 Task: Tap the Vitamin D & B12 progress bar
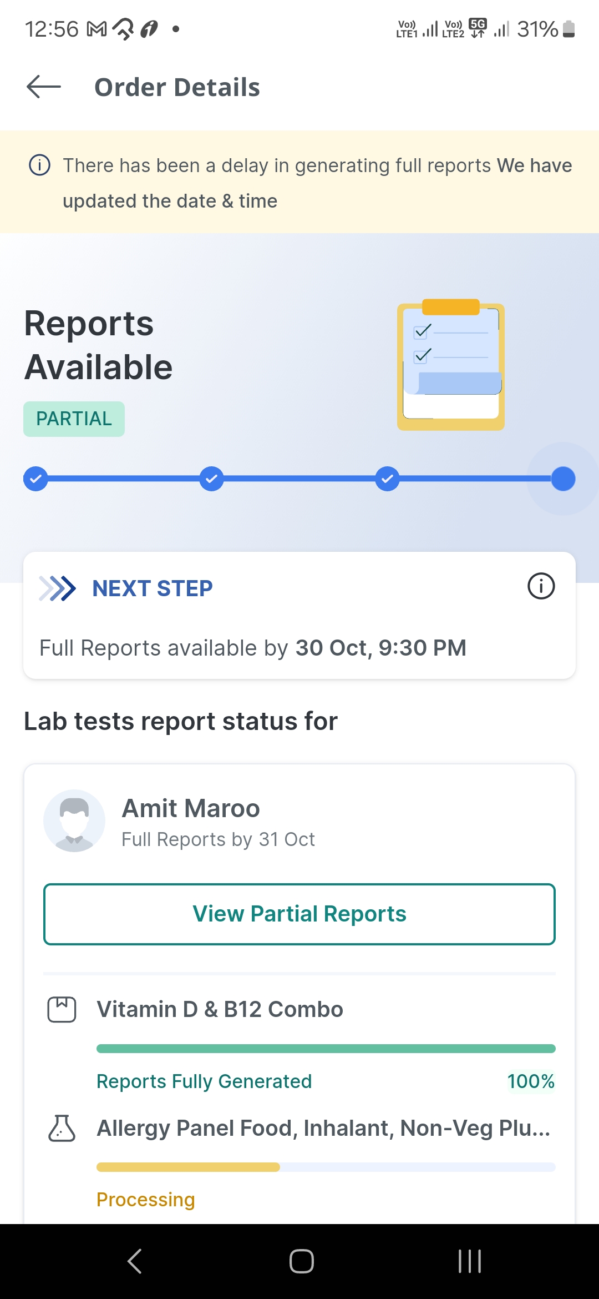[x=326, y=1049]
